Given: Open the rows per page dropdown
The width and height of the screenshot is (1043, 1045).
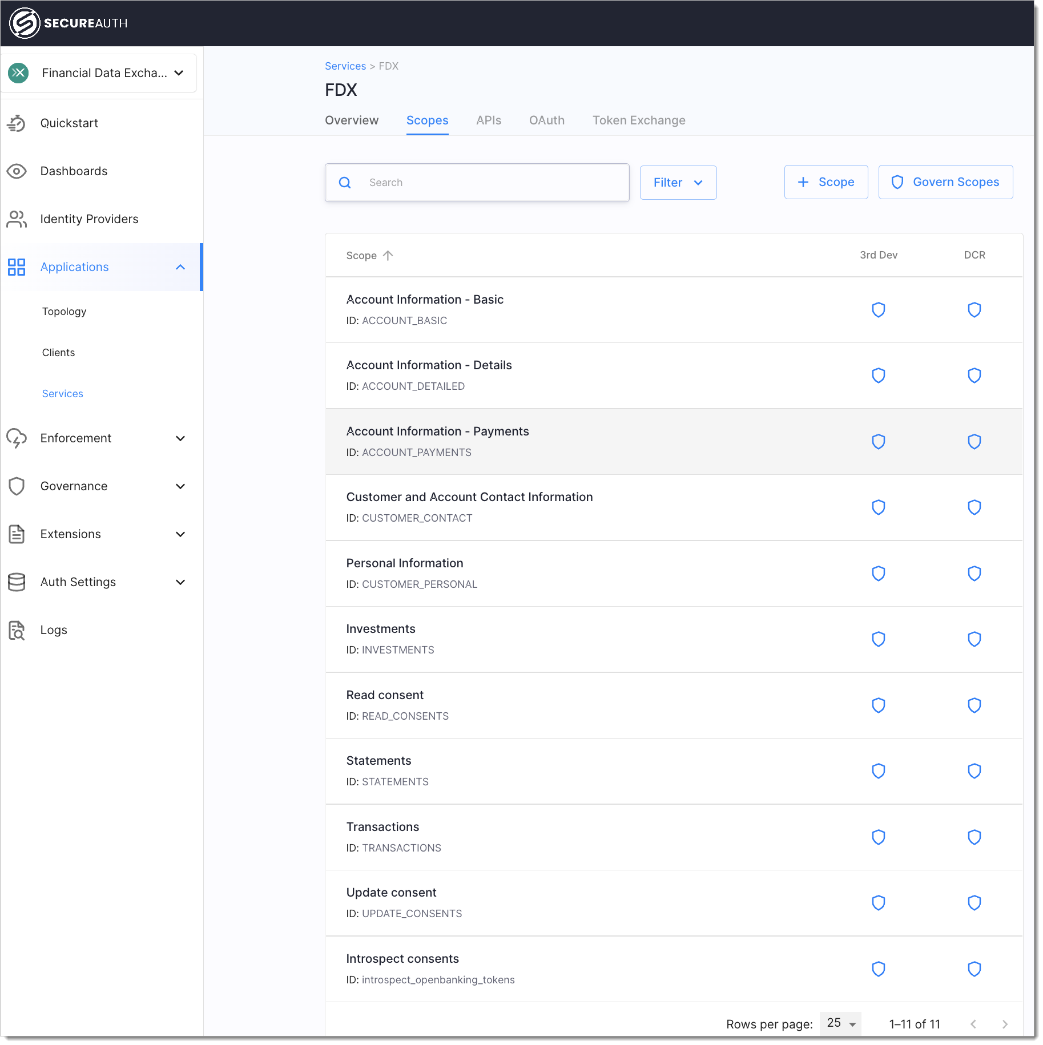Looking at the screenshot, I should point(840,1023).
